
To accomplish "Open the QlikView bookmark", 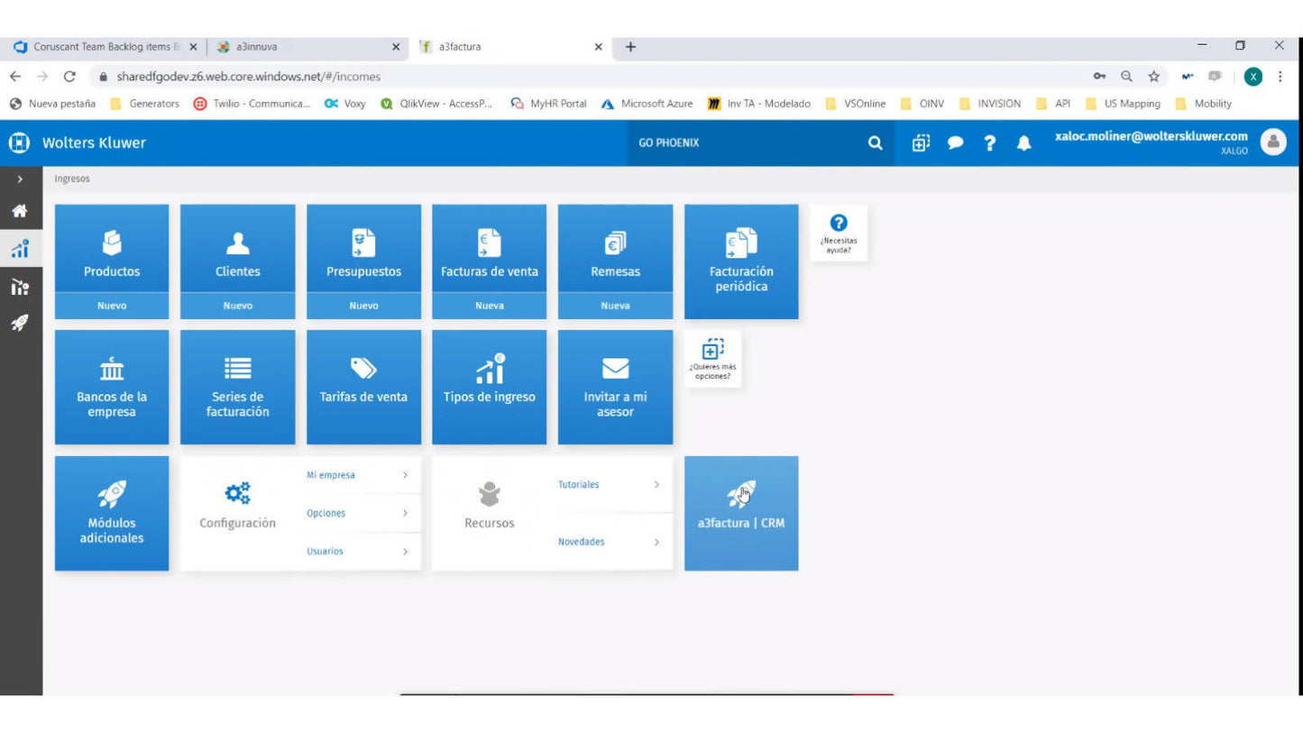I will coord(436,104).
